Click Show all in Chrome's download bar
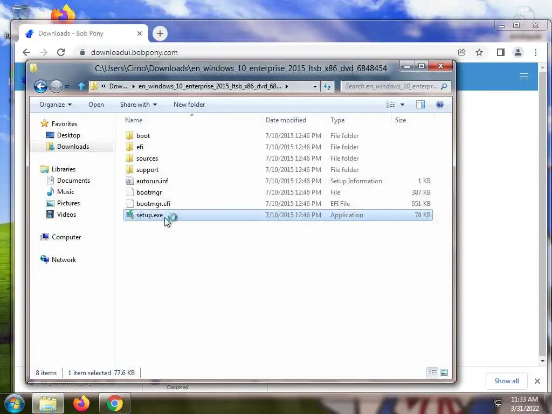The width and height of the screenshot is (552, 414). coord(506,381)
